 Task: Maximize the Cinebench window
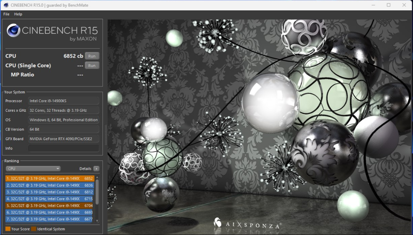(388, 5)
